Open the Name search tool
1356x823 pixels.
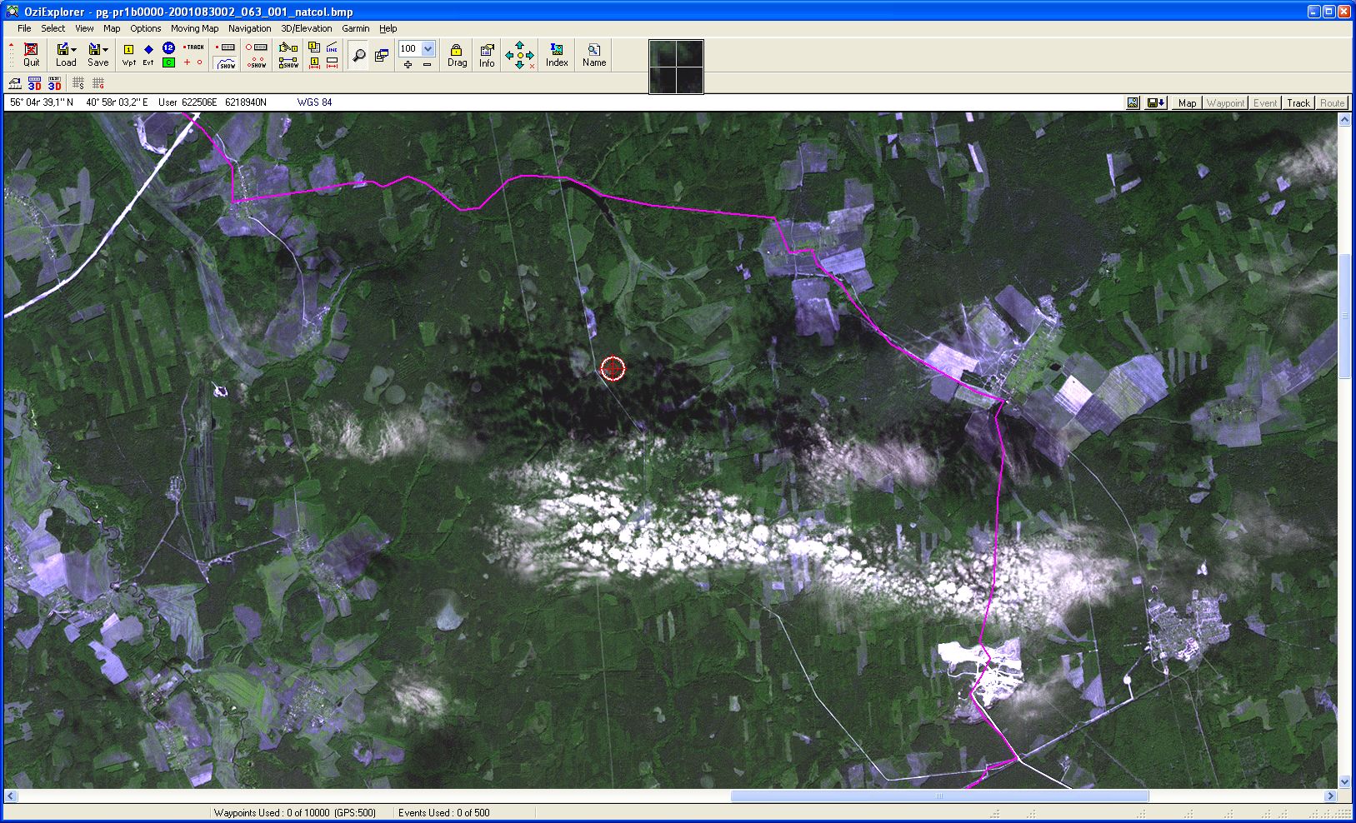tap(594, 55)
